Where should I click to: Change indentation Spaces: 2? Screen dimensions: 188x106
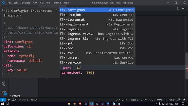pyautogui.click(x=134, y=100)
